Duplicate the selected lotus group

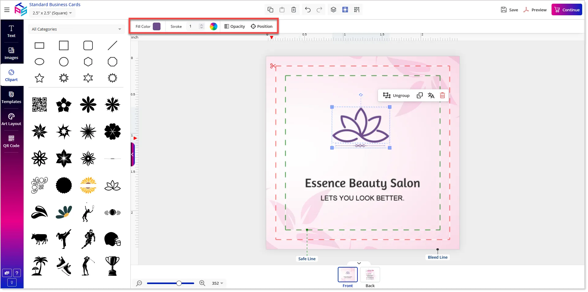pos(420,95)
